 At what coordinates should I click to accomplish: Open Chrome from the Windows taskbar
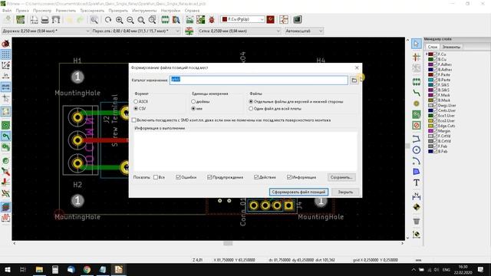87,269
